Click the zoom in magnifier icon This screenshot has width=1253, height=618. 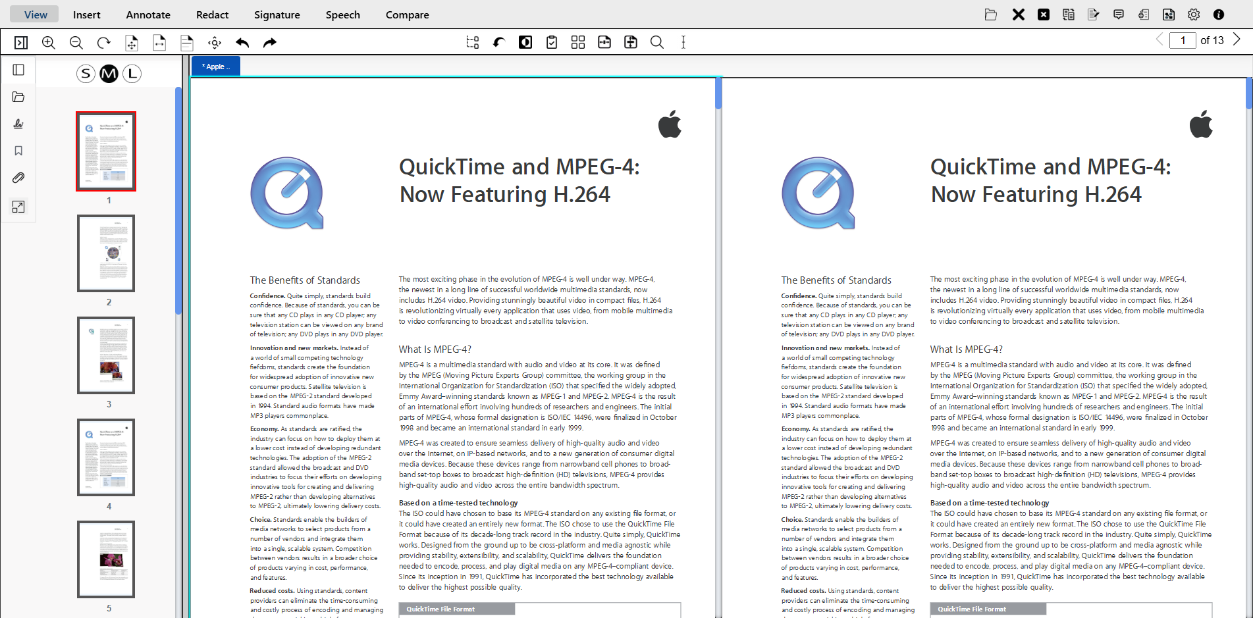pos(49,43)
